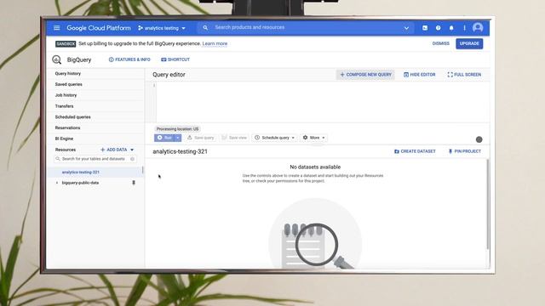Open the user account avatar

(x=478, y=28)
